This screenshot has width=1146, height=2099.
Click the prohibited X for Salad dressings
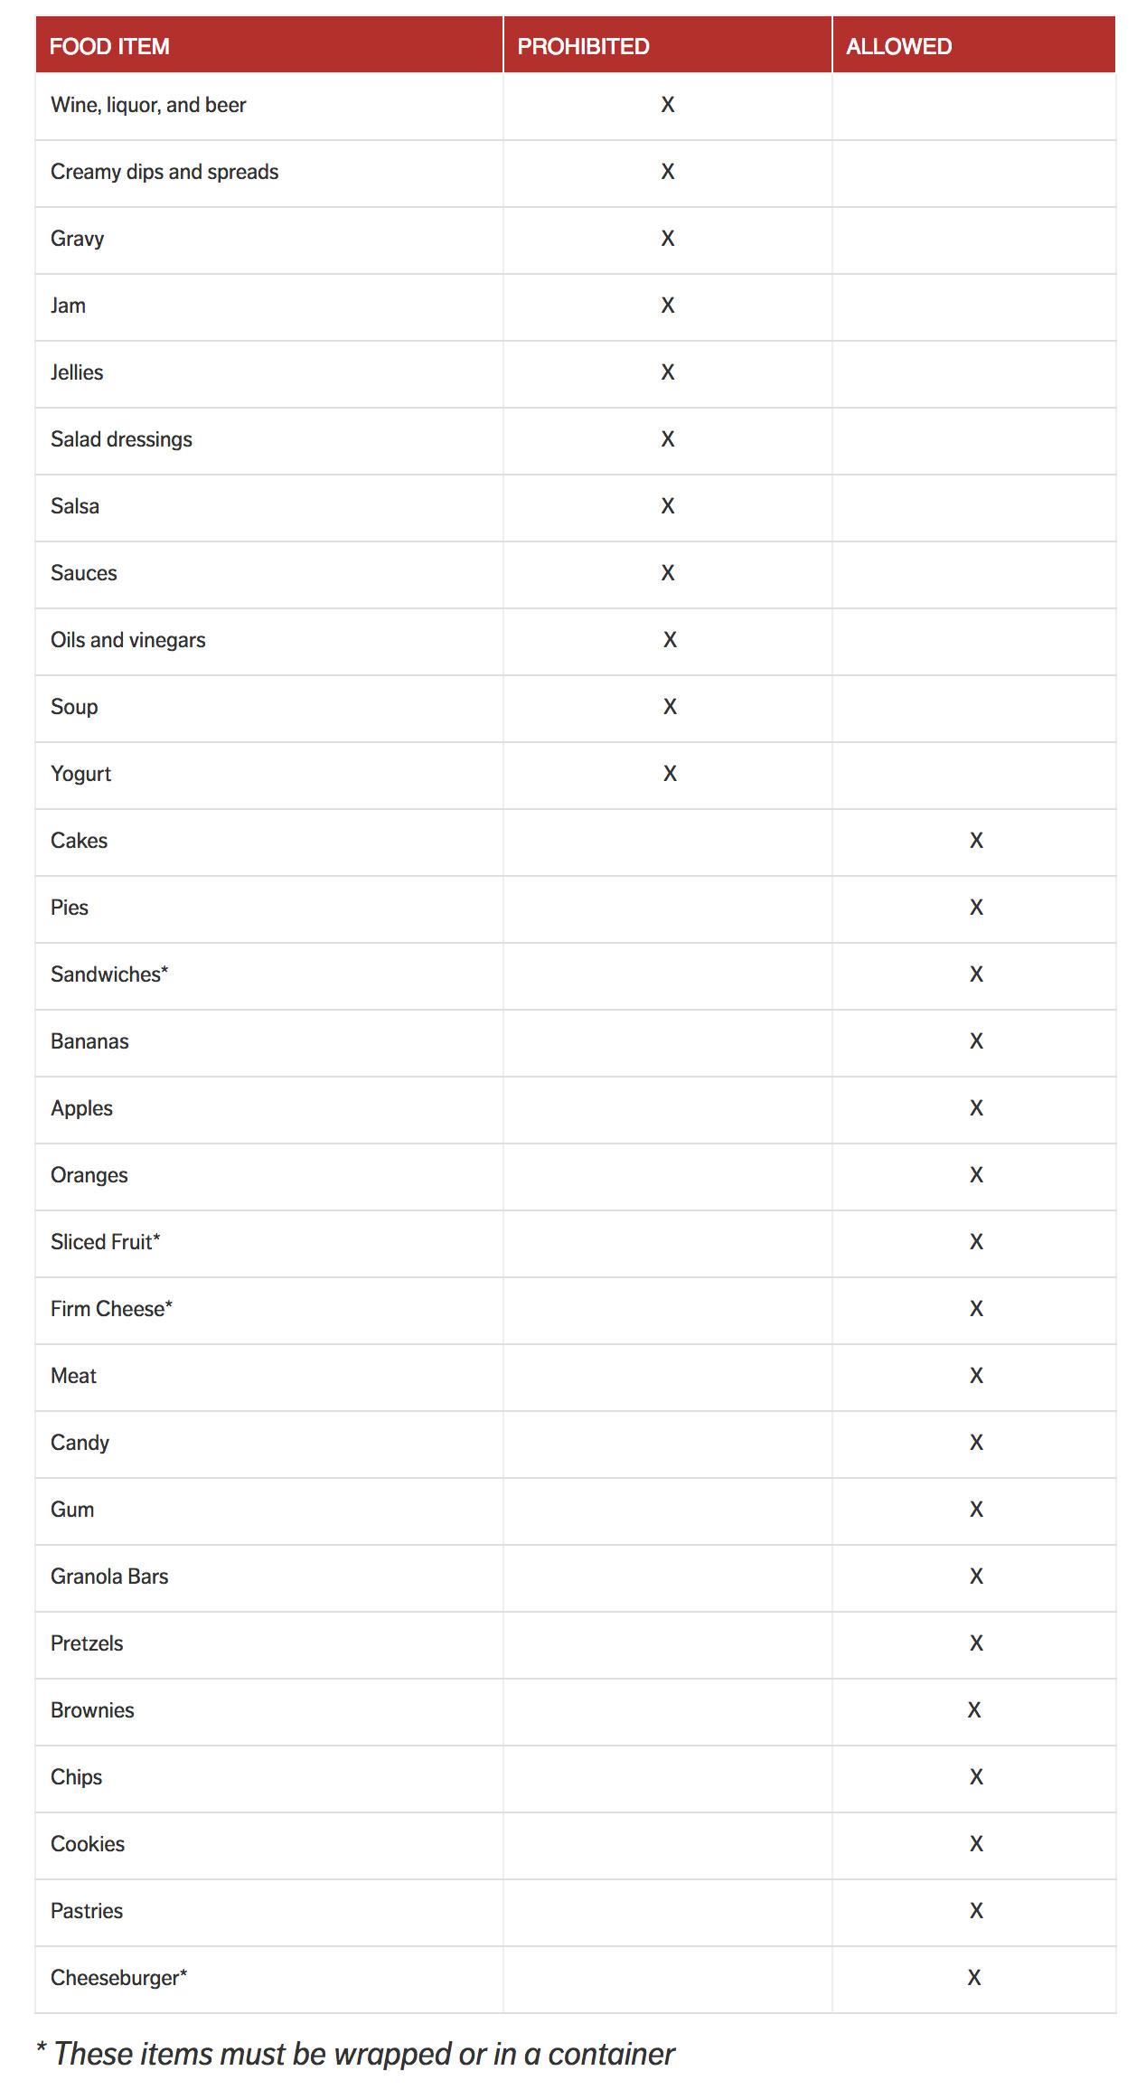668,439
